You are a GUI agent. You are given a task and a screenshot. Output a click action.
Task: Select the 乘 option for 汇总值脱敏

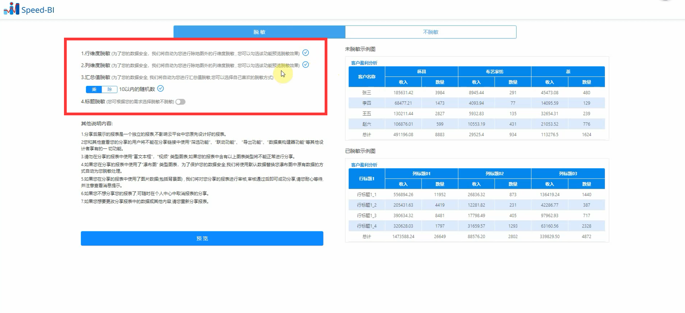(94, 89)
